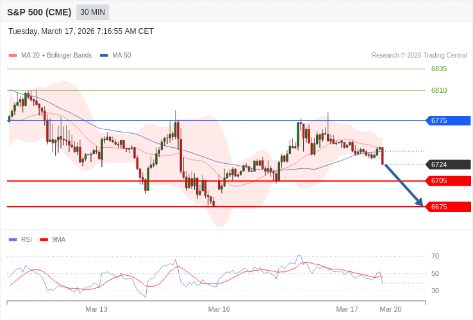Image resolution: width=473 pixels, height=320 pixels.
Task: Click the Mar 13 date axis label
Action: (96, 309)
